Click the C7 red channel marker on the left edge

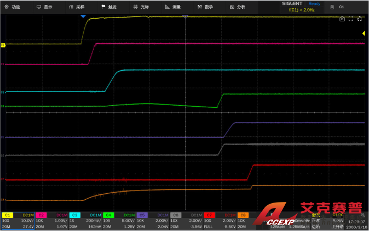click(3, 179)
